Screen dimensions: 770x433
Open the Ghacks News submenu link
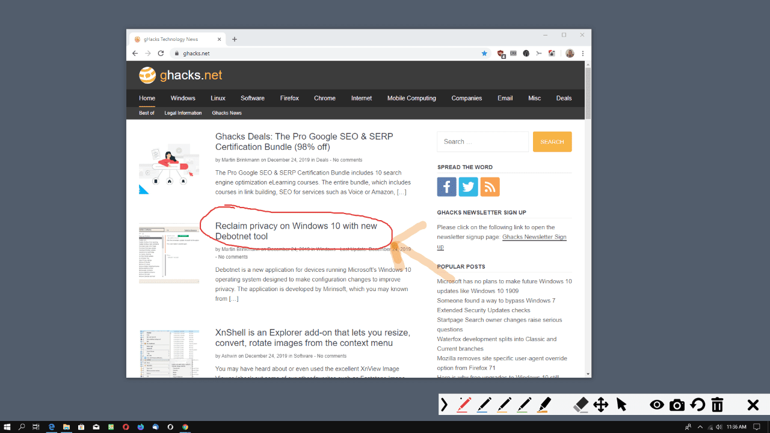point(227,113)
